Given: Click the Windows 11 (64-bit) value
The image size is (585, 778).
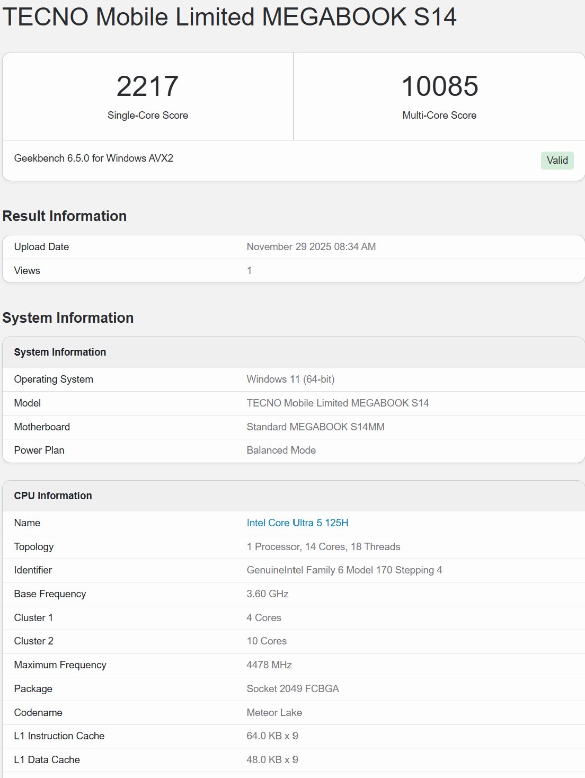Looking at the screenshot, I should tap(290, 379).
